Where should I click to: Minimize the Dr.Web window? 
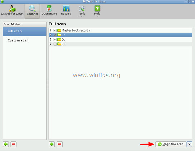coord(186,1)
